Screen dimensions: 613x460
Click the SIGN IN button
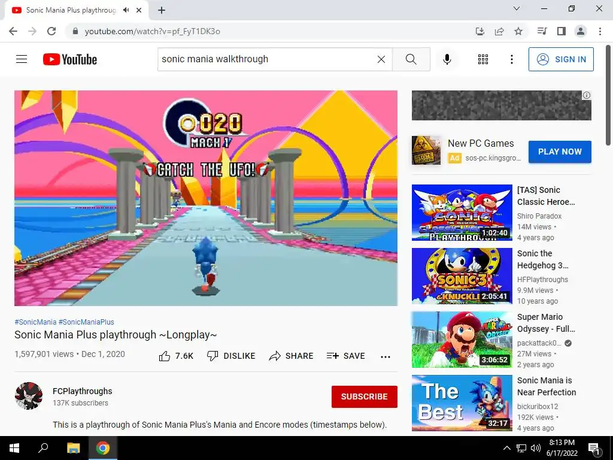561,59
